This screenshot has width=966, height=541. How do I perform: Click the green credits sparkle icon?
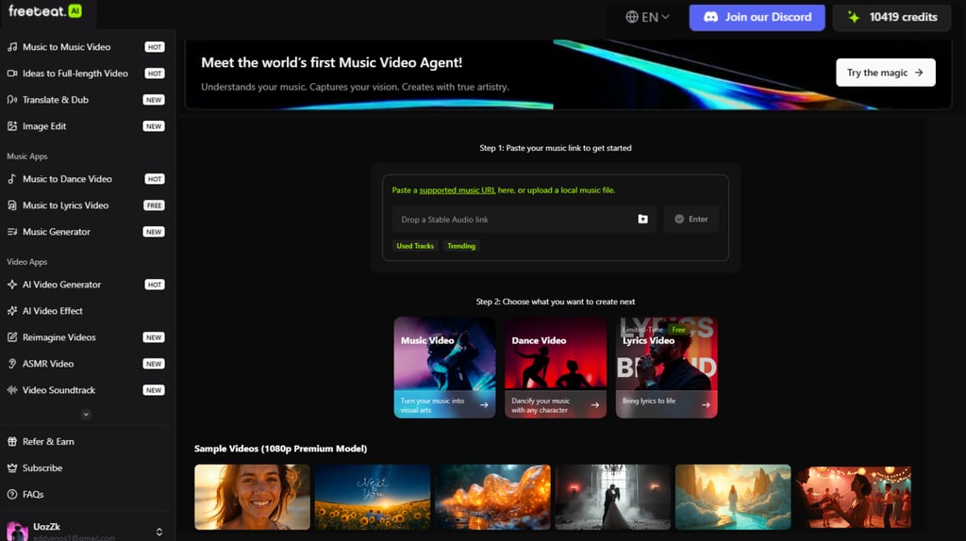click(x=854, y=17)
